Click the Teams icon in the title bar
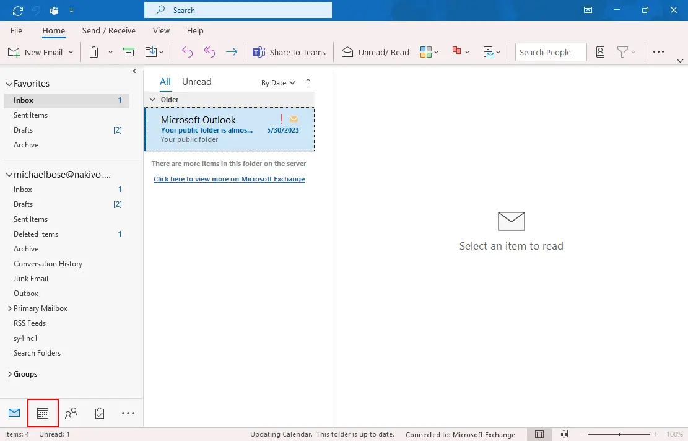The width and height of the screenshot is (688, 441). (x=54, y=11)
